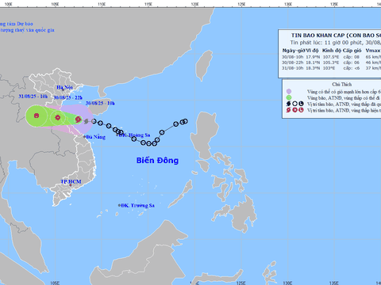Click the red storm marker dated 31/08/25 - 10h
This screenshot has width=381, height=285.
(x=37, y=116)
